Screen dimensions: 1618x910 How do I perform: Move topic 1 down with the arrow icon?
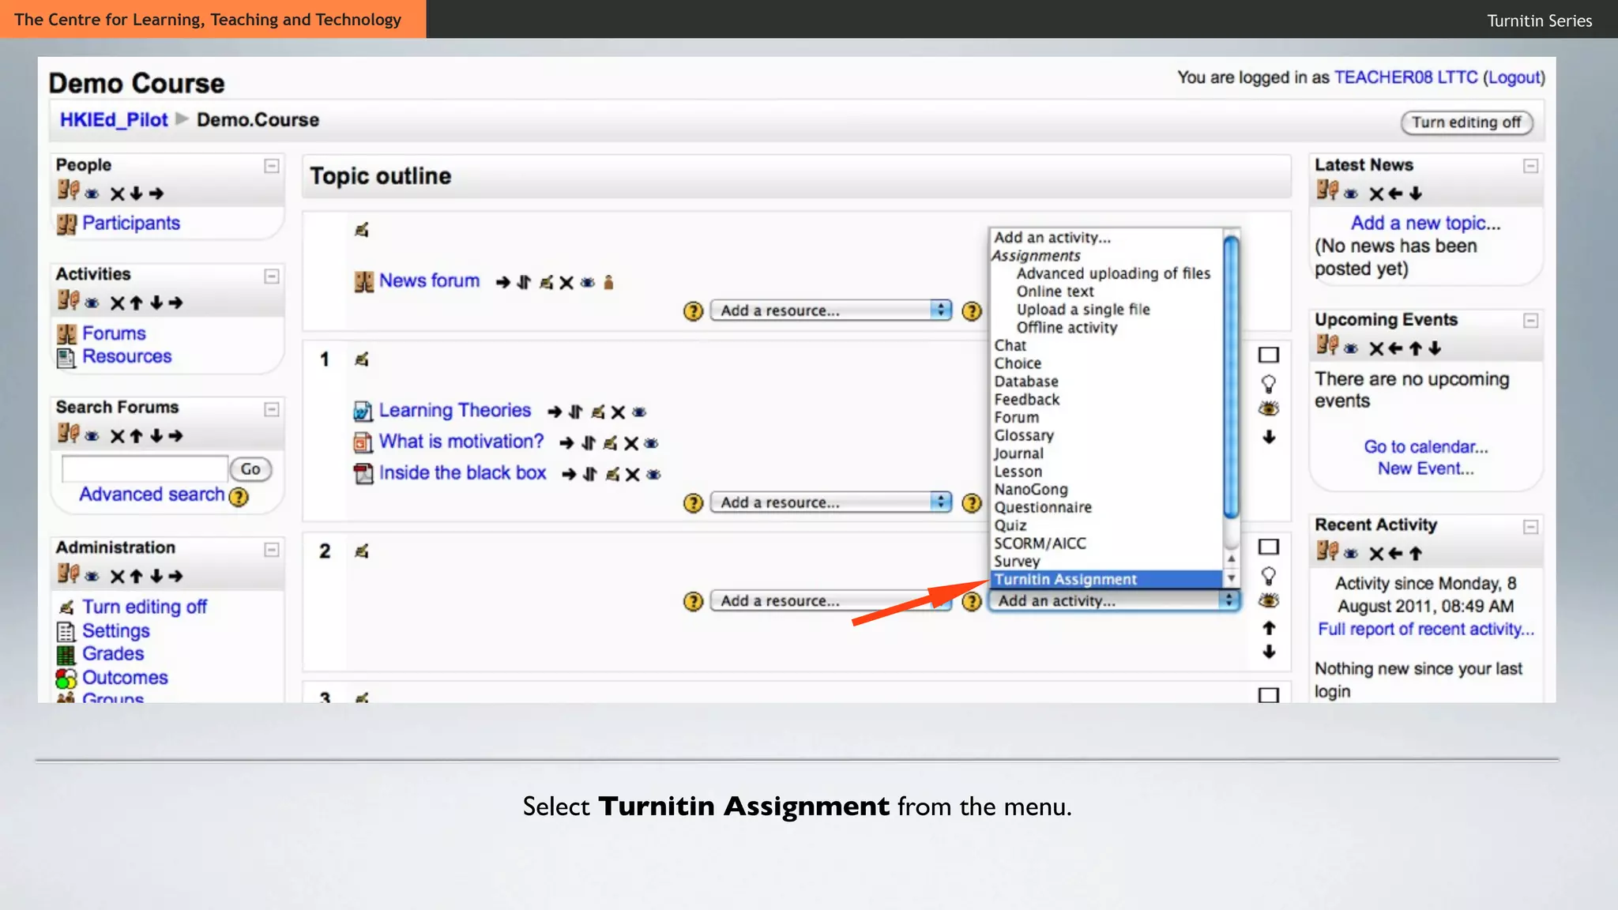(1269, 437)
